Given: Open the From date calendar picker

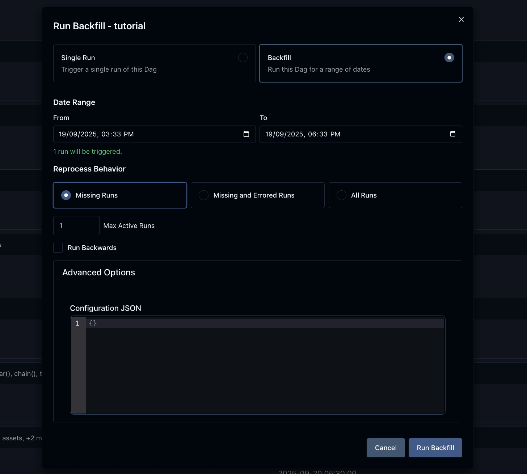Looking at the screenshot, I should pos(246,134).
